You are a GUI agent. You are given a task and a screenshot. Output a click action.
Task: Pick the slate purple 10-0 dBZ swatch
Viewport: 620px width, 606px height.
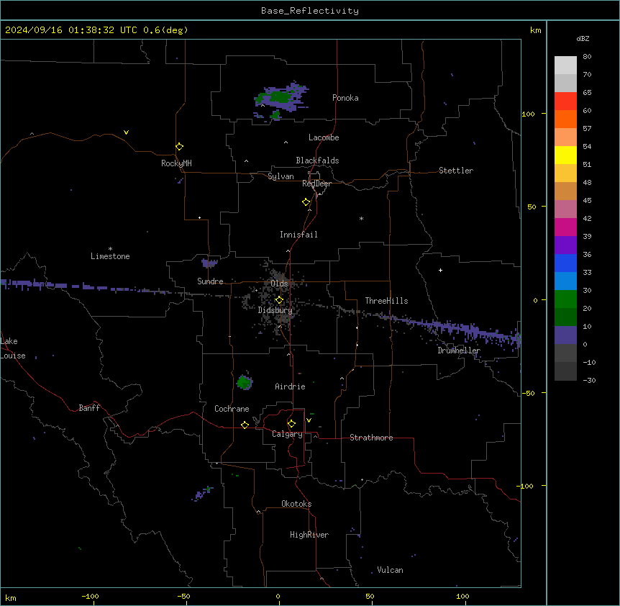(x=565, y=335)
